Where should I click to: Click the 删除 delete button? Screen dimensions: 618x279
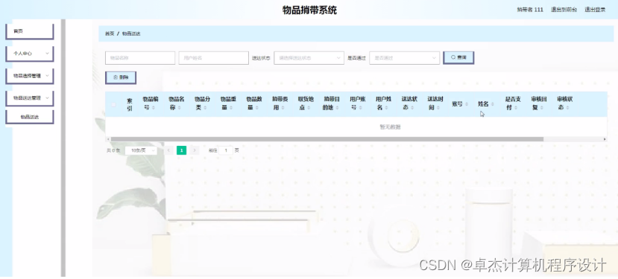tap(121, 77)
